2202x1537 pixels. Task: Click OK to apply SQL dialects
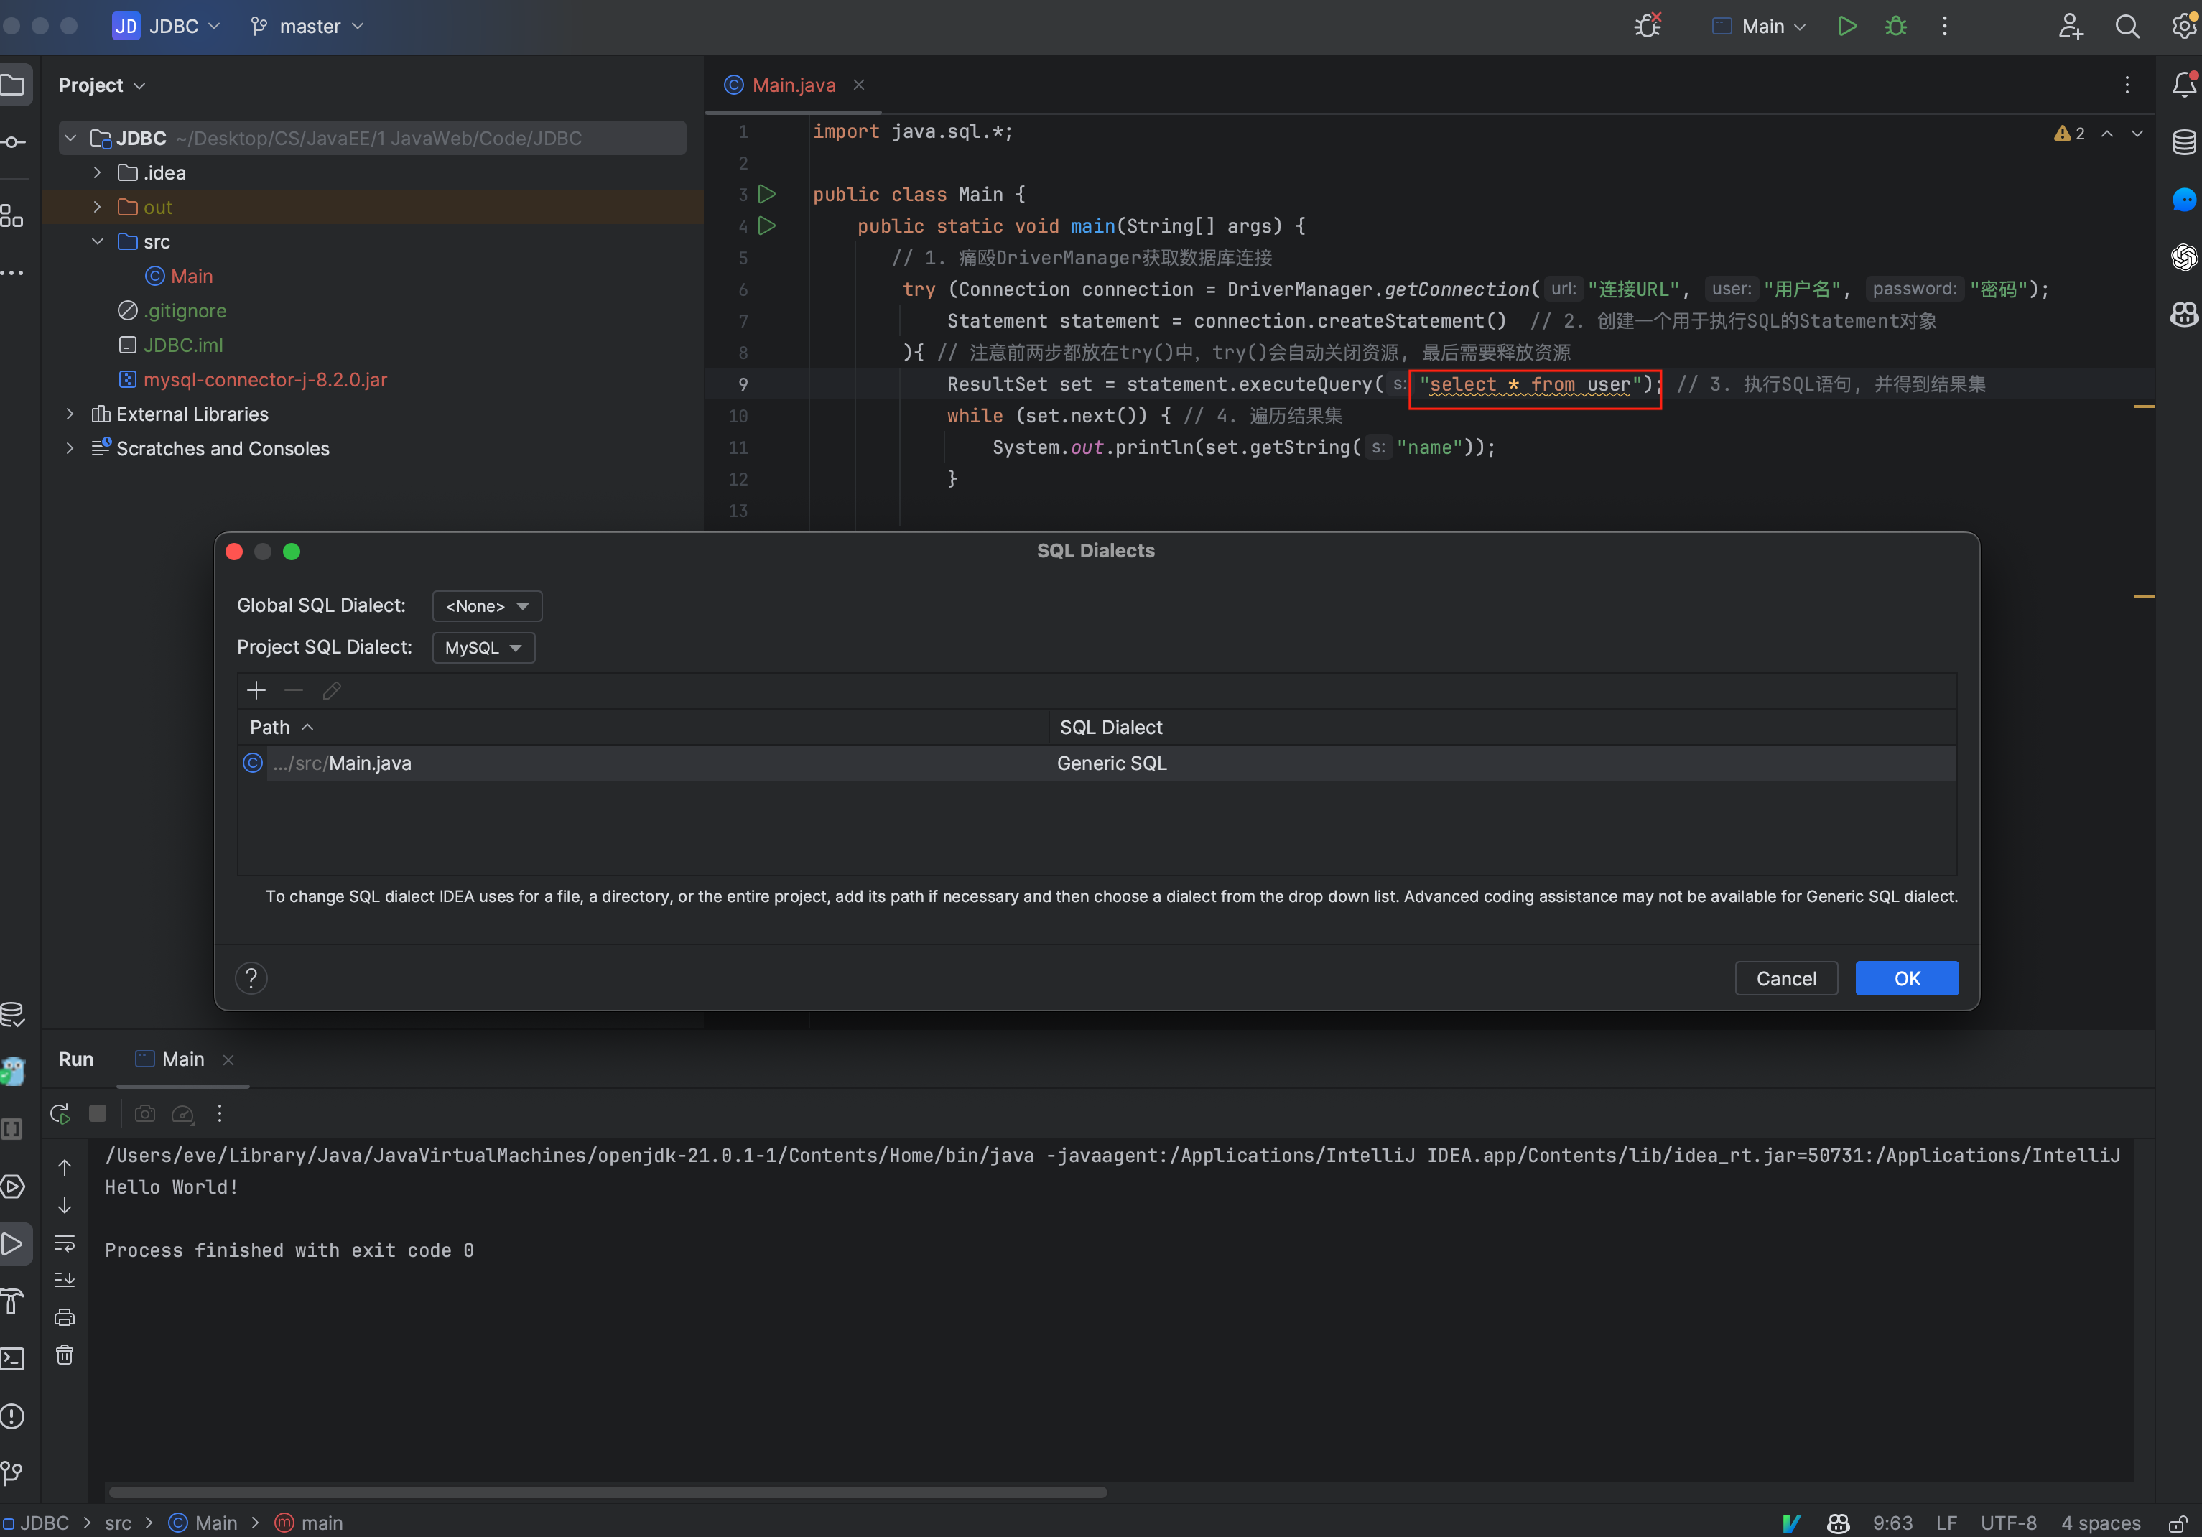coord(1907,978)
